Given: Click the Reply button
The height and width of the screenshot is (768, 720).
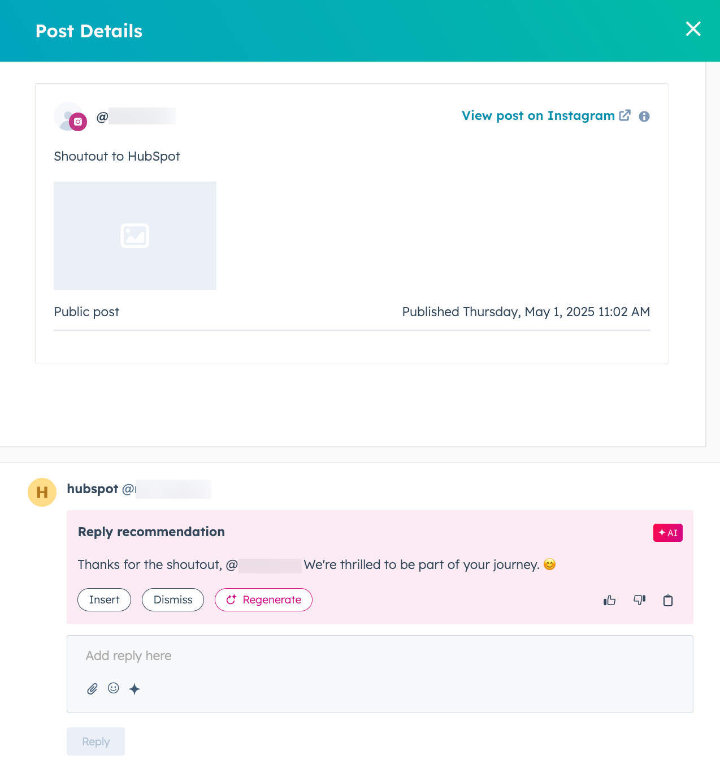Looking at the screenshot, I should (96, 741).
